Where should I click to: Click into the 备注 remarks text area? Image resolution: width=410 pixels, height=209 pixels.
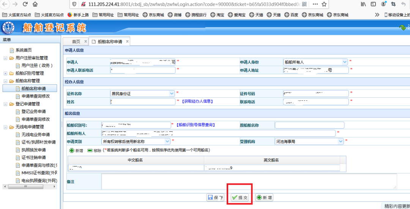pos(249,181)
